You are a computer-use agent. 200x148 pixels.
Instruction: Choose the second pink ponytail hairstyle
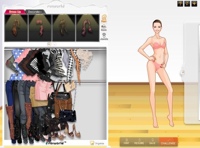coord(40,28)
